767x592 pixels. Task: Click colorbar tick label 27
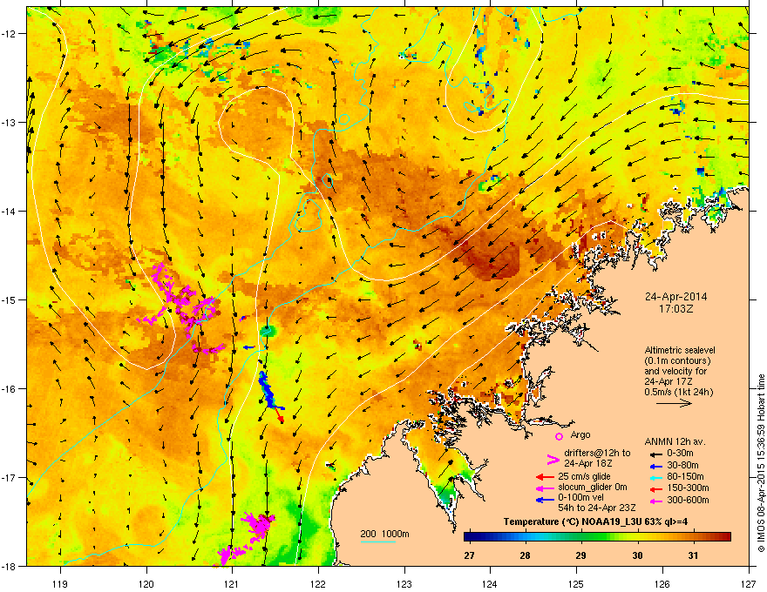coord(469,555)
